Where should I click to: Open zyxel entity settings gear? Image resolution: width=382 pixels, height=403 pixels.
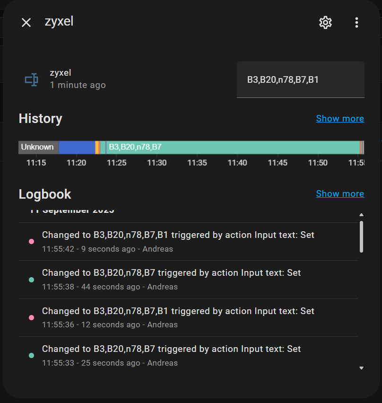click(325, 22)
